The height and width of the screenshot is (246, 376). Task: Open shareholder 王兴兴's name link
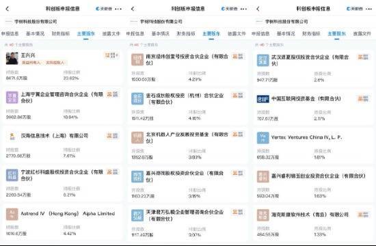coord(28,55)
